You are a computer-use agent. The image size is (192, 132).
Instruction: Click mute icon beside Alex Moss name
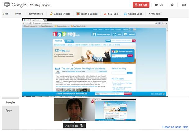(82, 126)
